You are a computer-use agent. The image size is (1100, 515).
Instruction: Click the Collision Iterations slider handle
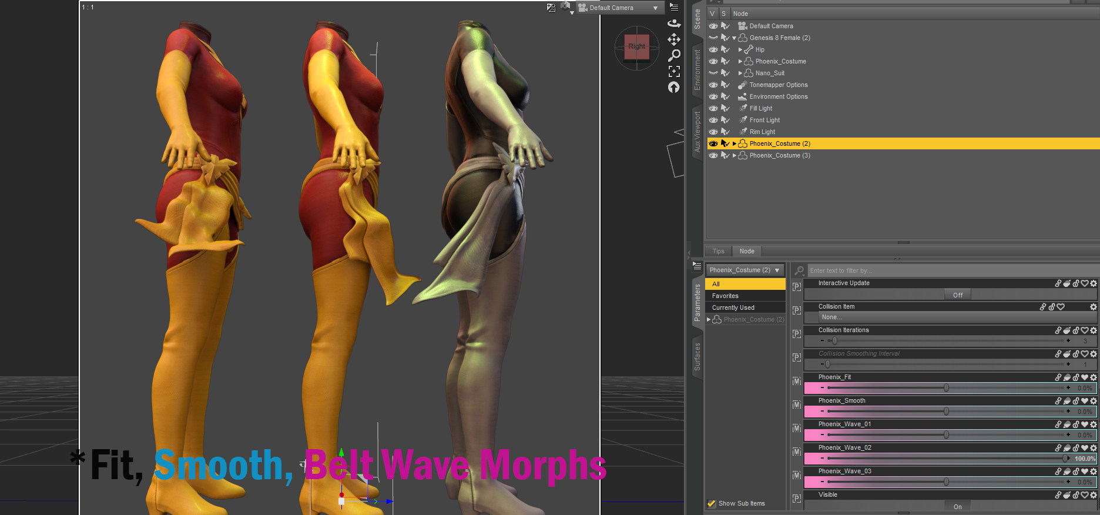pos(834,341)
